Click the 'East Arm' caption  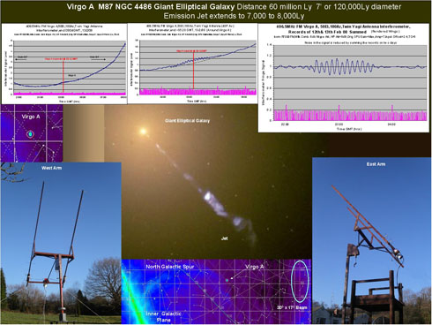pyautogui.click(x=376, y=164)
